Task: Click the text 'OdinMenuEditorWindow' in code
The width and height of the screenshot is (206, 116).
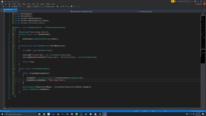Action: point(55,27)
